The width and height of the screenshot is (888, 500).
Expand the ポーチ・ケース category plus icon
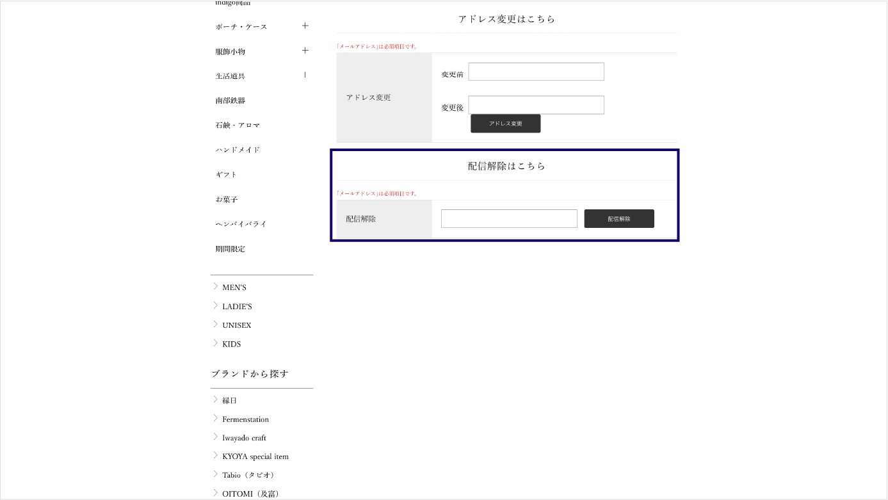click(x=305, y=26)
